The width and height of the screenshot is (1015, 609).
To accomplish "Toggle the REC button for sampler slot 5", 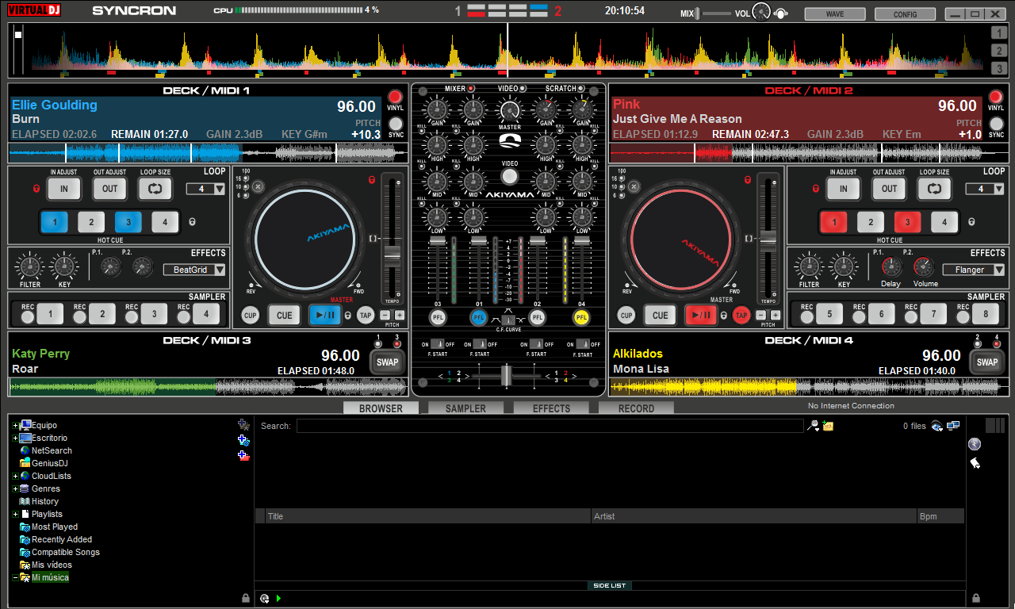I will coord(807,316).
